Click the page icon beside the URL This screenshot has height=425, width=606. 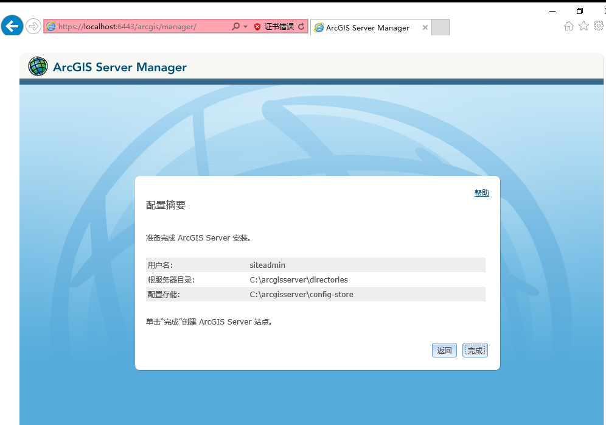[x=50, y=26]
